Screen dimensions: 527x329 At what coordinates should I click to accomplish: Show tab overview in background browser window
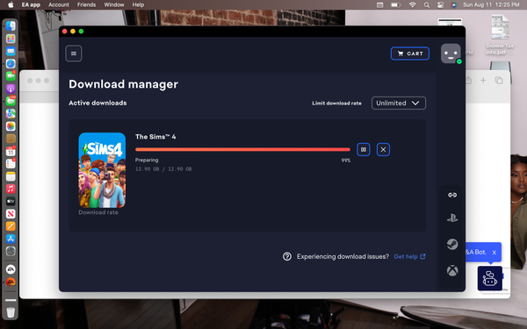coord(499,80)
